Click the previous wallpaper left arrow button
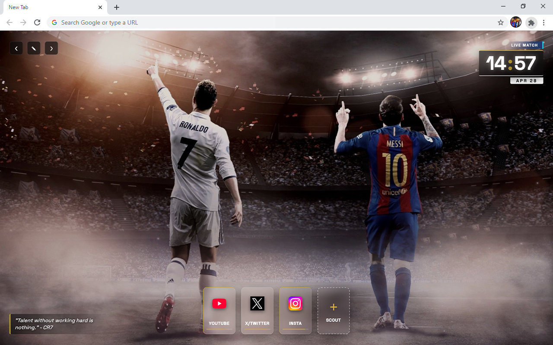Viewport: 553px width, 345px height. click(x=16, y=48)
